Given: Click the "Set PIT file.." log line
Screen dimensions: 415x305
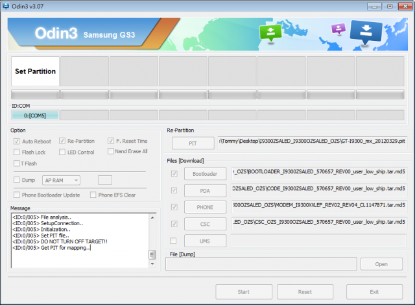Looking at the screenshot, I should [41, 236].
